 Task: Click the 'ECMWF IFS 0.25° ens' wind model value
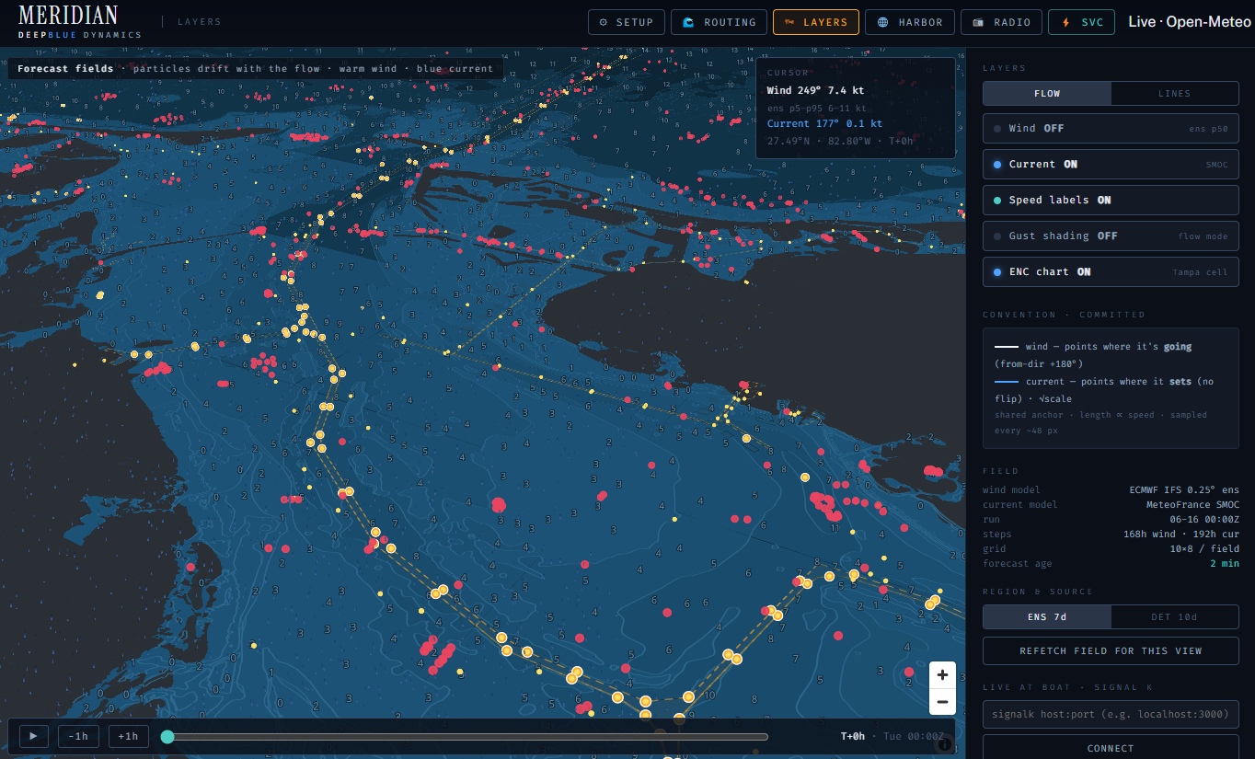pyautogui.click(x=1184, y=490)
